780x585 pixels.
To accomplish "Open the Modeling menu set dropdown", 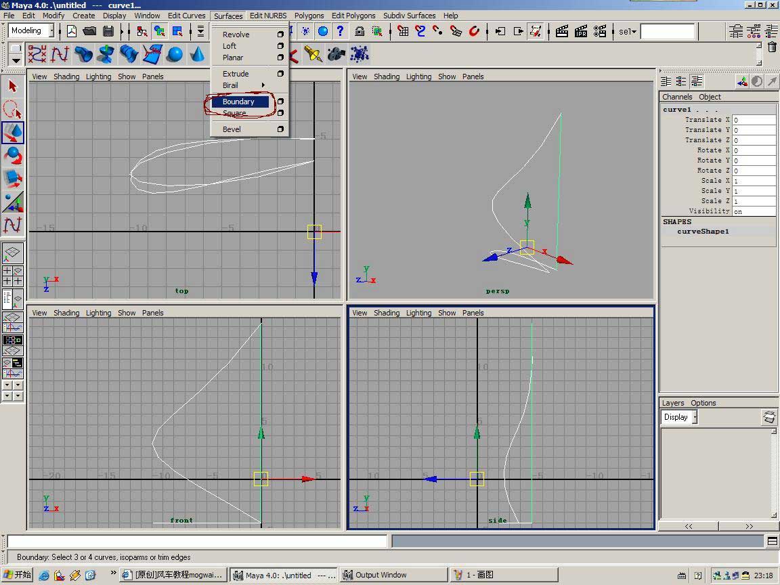I will [30, 30].
